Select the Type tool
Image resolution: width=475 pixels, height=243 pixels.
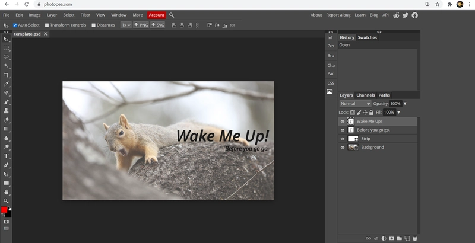coord(7,156)
